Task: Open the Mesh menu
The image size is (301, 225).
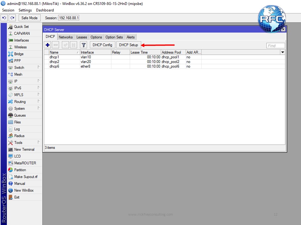Action: pyautogui.click(x=24, y=74)
